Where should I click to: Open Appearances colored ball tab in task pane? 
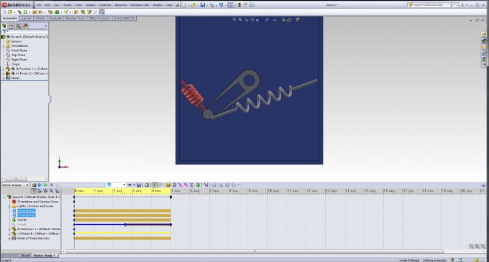coord(483,59)
